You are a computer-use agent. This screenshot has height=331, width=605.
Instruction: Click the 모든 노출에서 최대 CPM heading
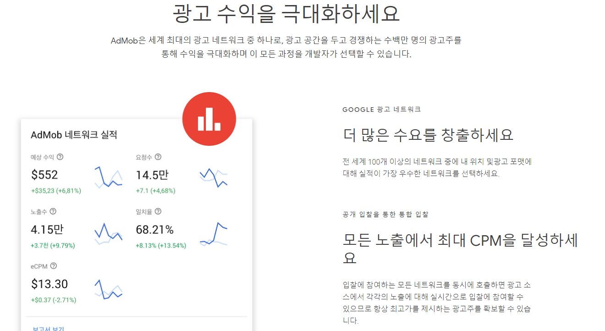point(460,249)
